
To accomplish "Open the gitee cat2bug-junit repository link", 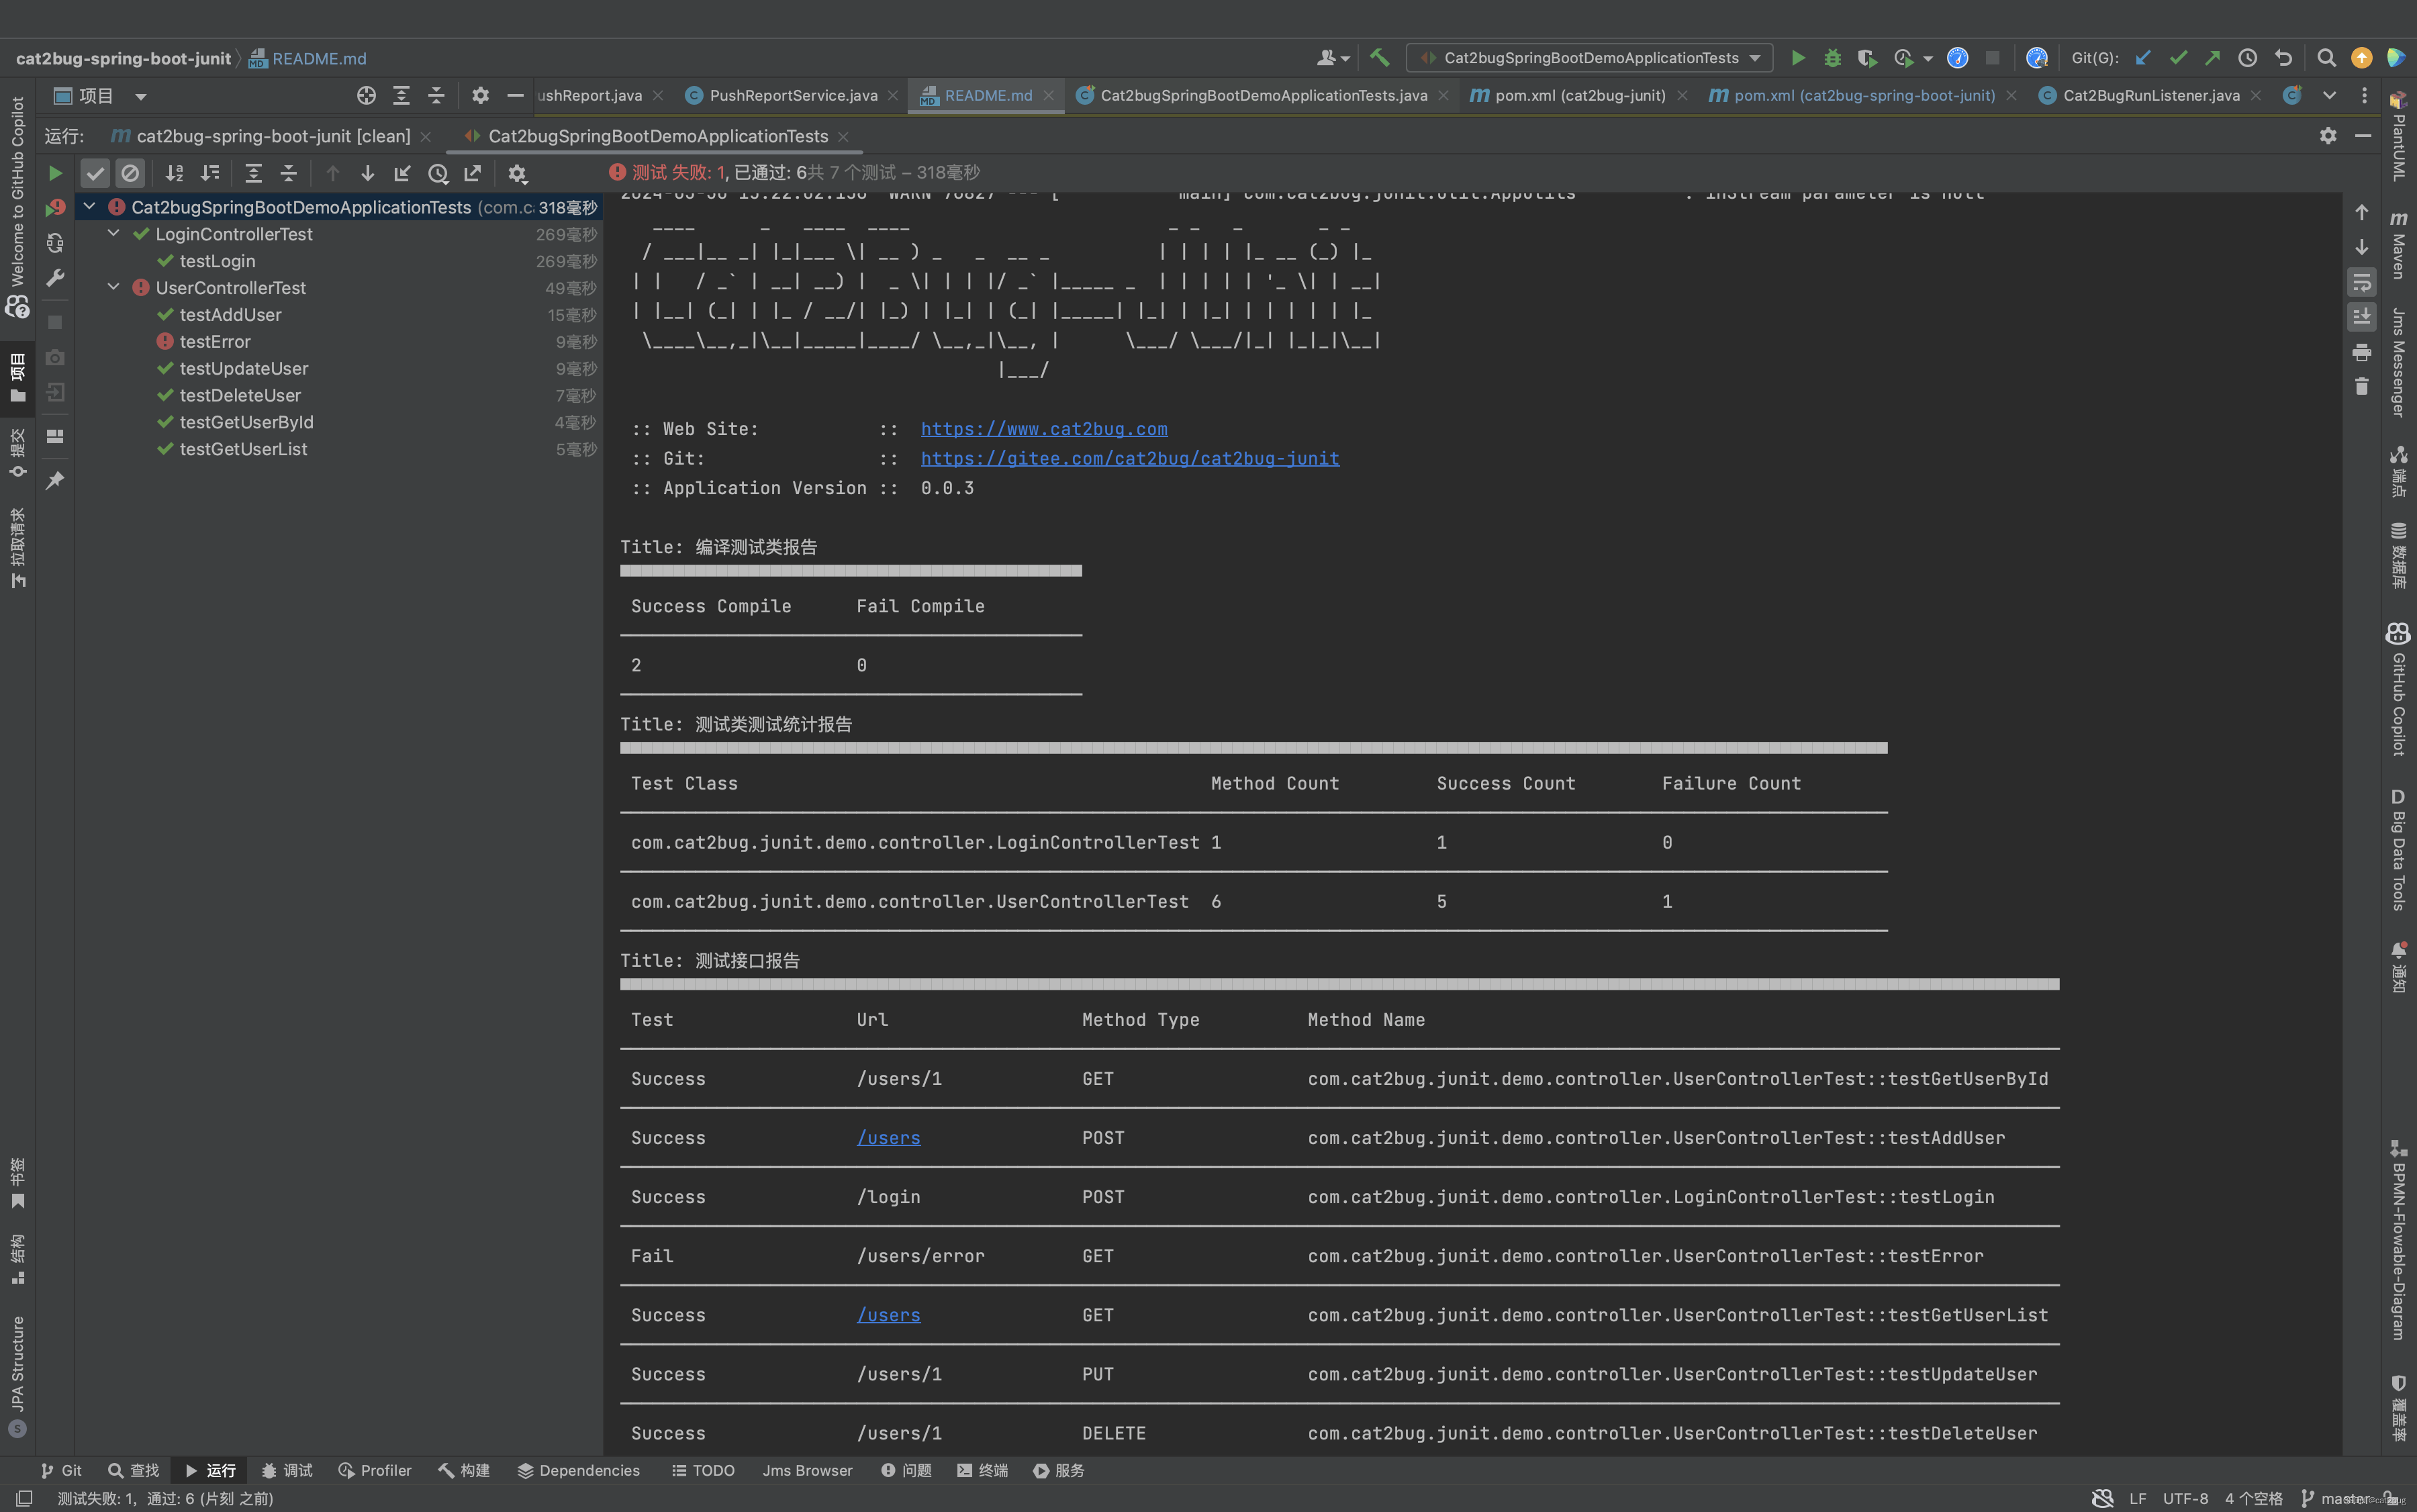I will click(x=1129, y=459).
